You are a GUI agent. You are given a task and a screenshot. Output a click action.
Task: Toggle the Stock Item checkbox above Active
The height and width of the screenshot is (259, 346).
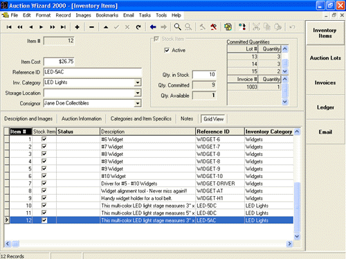click(x=156, y=39)
